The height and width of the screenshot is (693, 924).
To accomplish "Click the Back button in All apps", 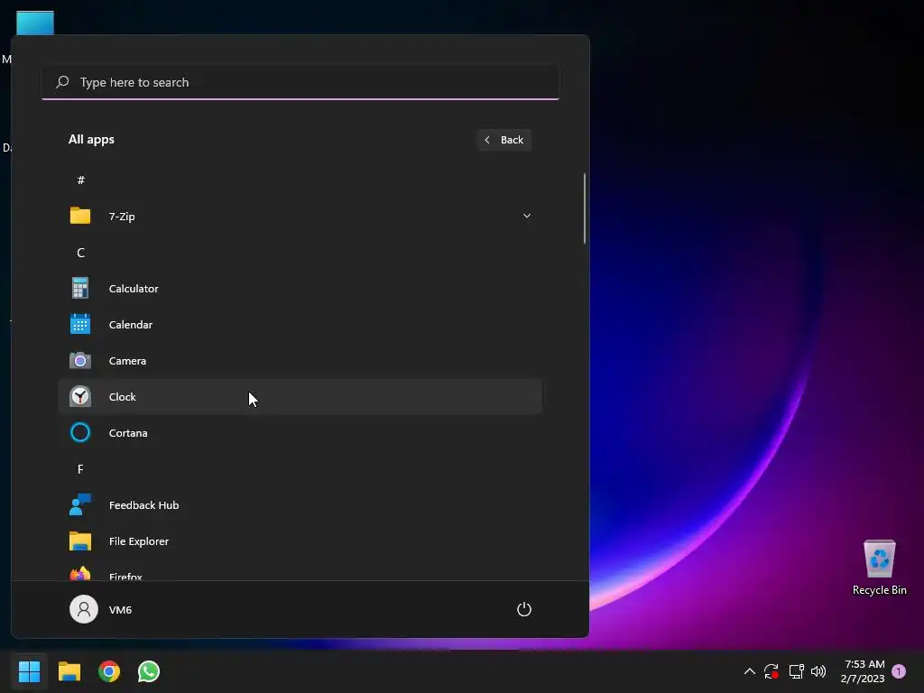I will tap(504, 140).
